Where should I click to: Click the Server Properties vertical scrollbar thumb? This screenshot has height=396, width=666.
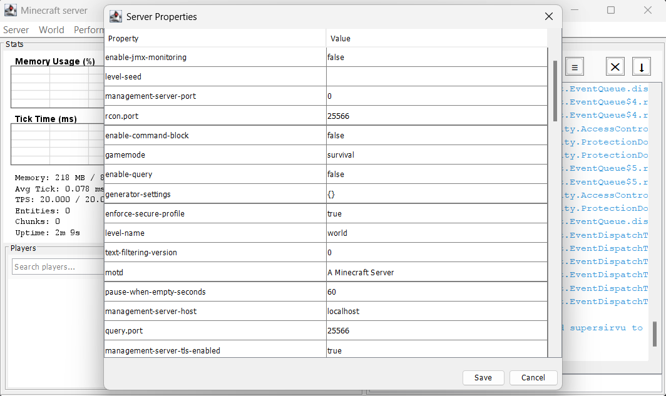click(x=555, y=91)
